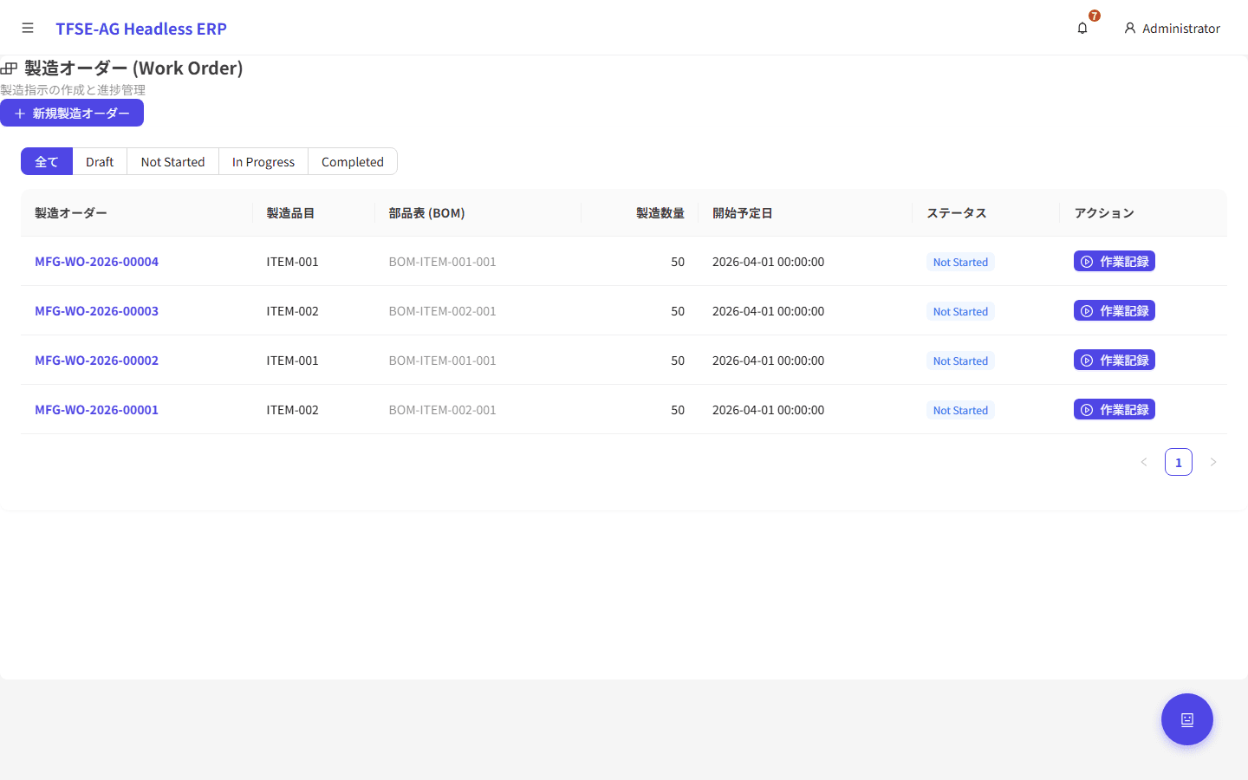The image size is (1248, 780).
Task: Switch to the In Progress filter
Action: pyautogui.click(x=263, y=162)
